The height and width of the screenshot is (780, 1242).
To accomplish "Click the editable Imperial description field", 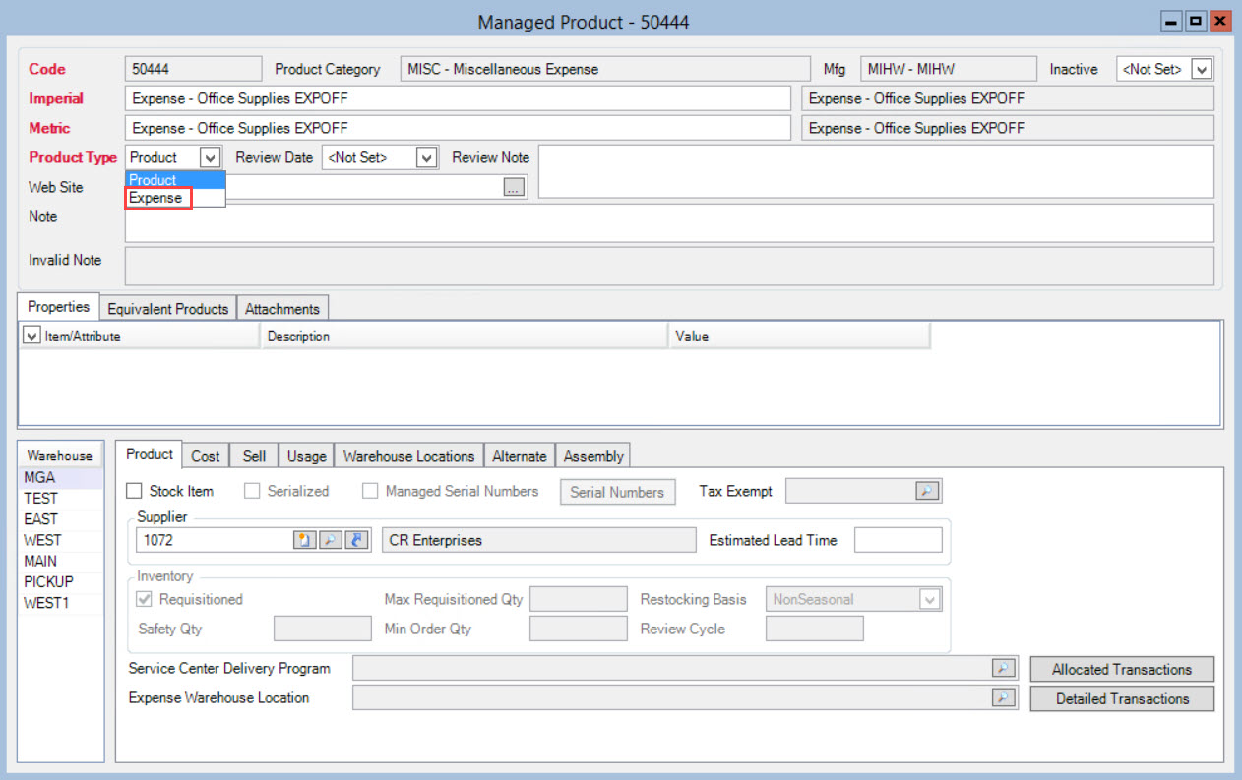I will pos(458,98).
